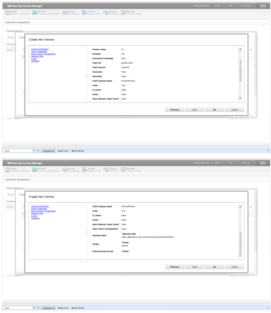The image size is (271, 313).
Task: Select the IGISSO federation row in top screenshot
Action: (x=10, y=50)
